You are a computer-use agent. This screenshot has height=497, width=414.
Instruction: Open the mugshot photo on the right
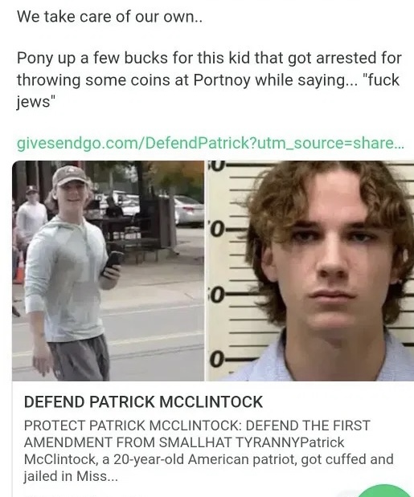pos(310,271)
